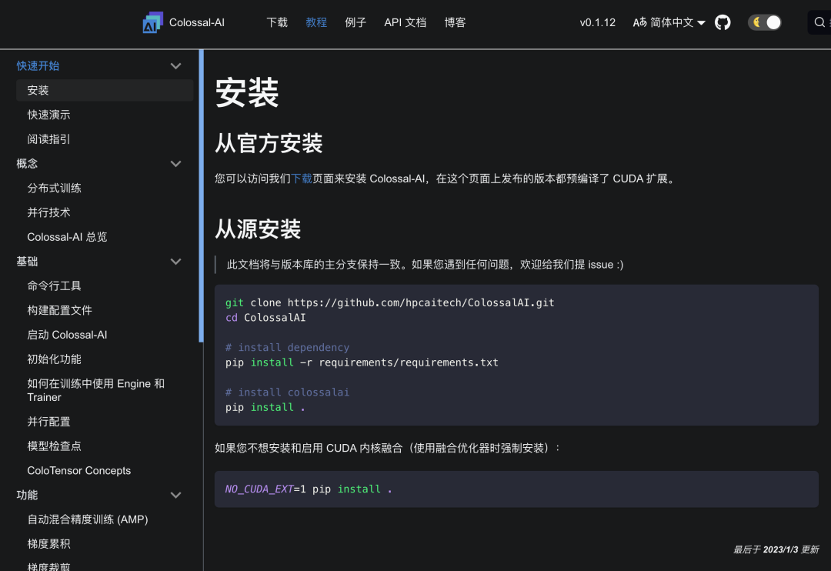Select 安装 in the sidebar
The image size is (831, 571).
pyautogui.click(x=105, y=90)
